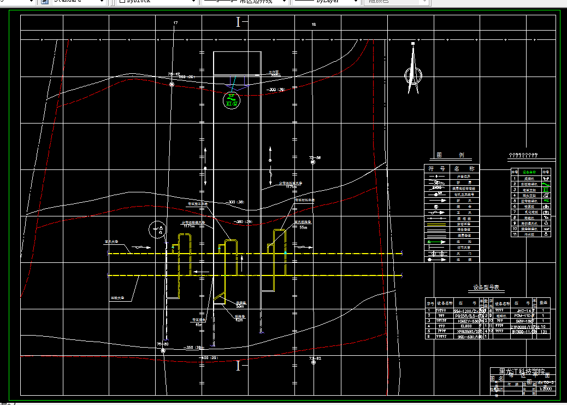Open the 采区边界线 linetype dropdown
Image resolution: width=567 pixels, height=405 pixels.
(284, 2)
